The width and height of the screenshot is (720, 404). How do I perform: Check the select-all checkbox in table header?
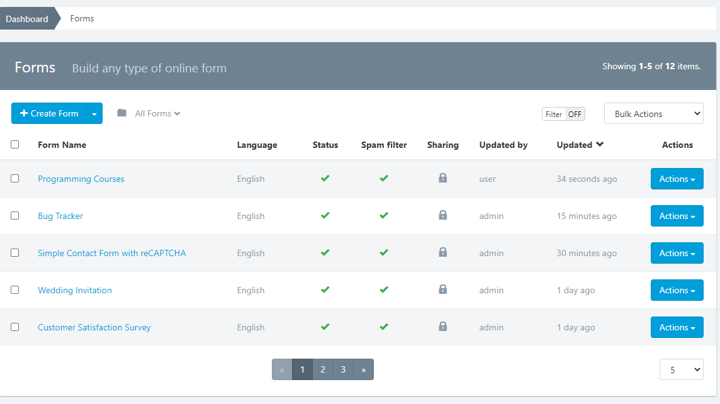15,144
